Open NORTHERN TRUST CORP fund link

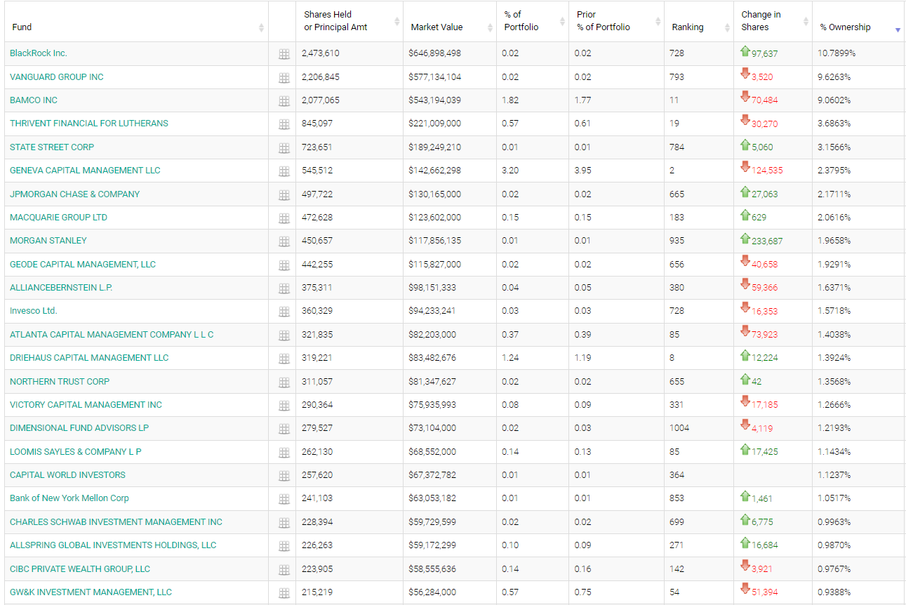tap(60, 382)
